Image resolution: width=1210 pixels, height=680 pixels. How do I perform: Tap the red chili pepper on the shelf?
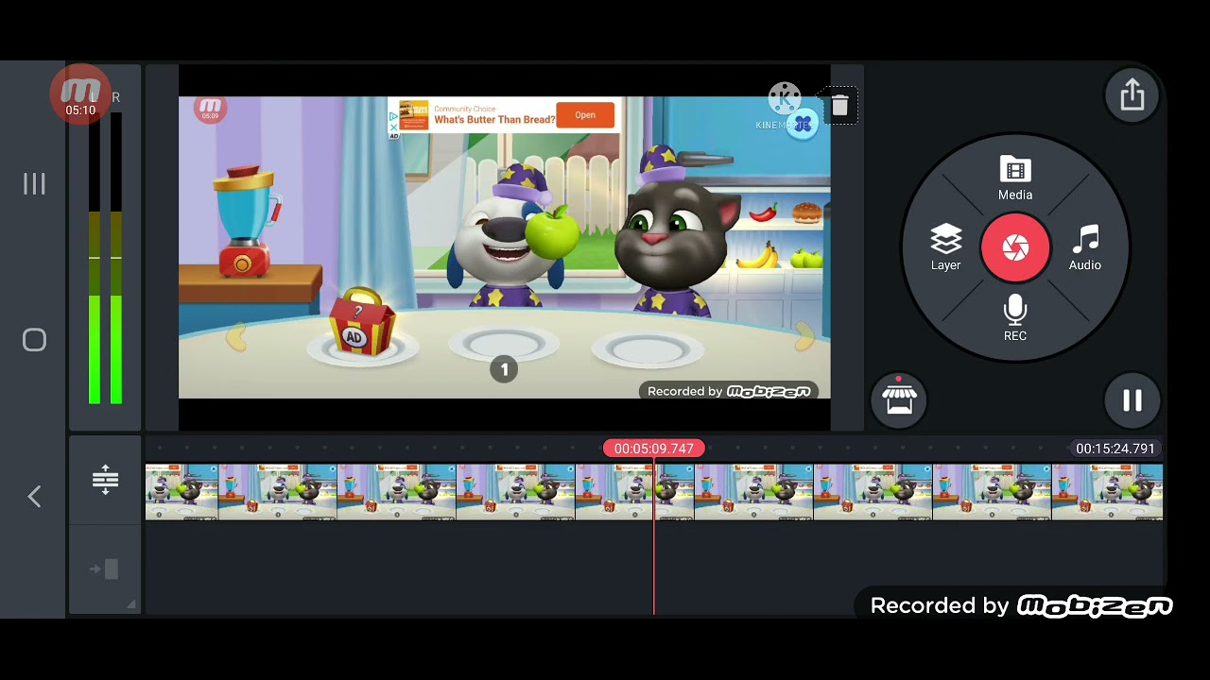pos(763,213)
